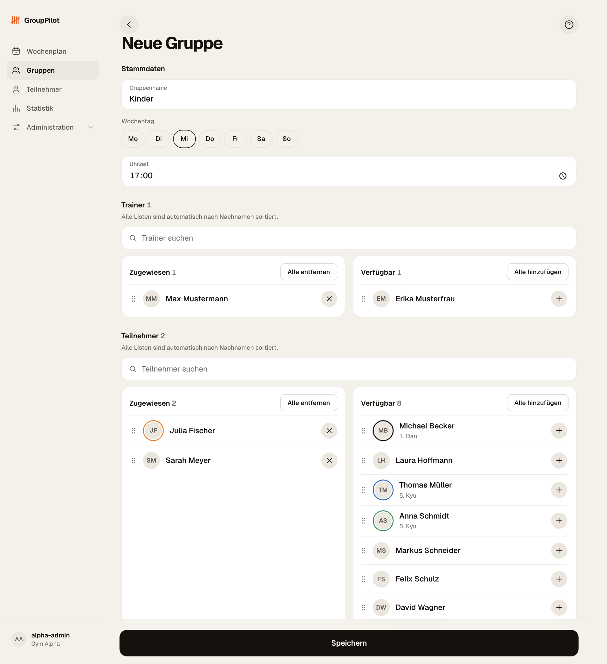Click the Gruppenname input field
The width and height of the screenshot is (607, 664).
coord(348,94)
